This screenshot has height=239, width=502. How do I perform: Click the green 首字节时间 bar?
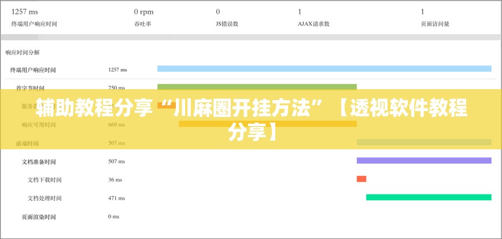(x=257, y=87)
